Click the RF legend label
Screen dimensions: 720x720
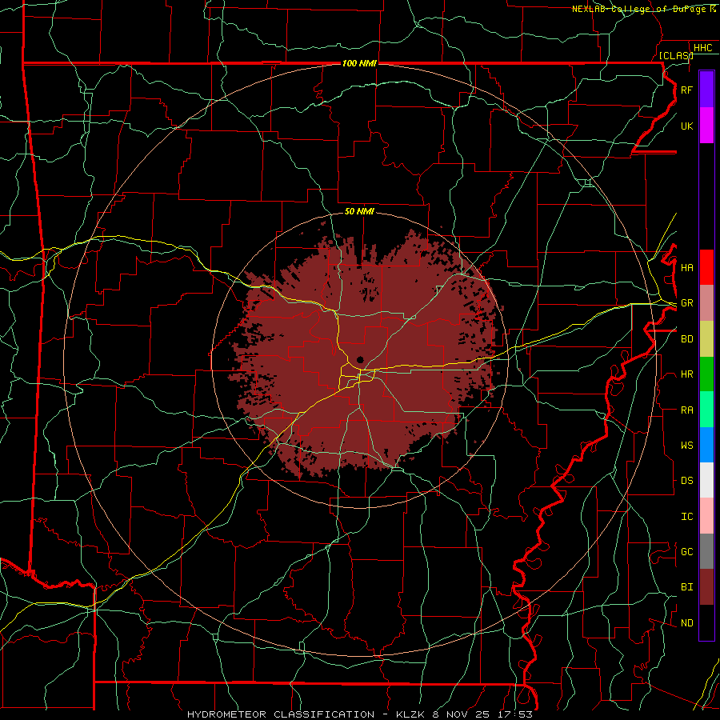(686, 90)
